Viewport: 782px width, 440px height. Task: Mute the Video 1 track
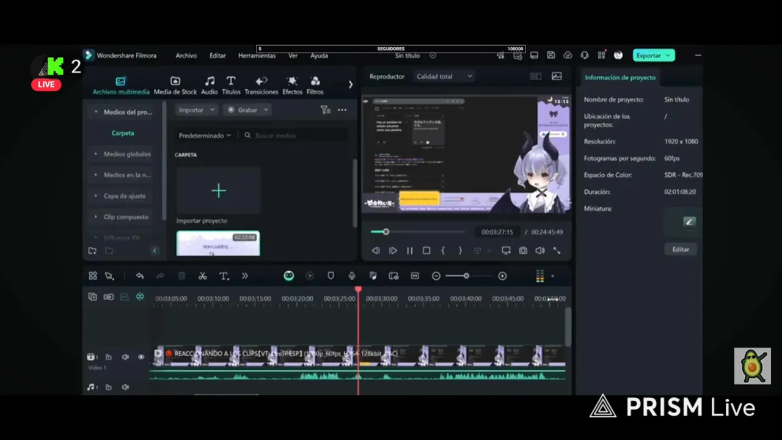point(125,357)
